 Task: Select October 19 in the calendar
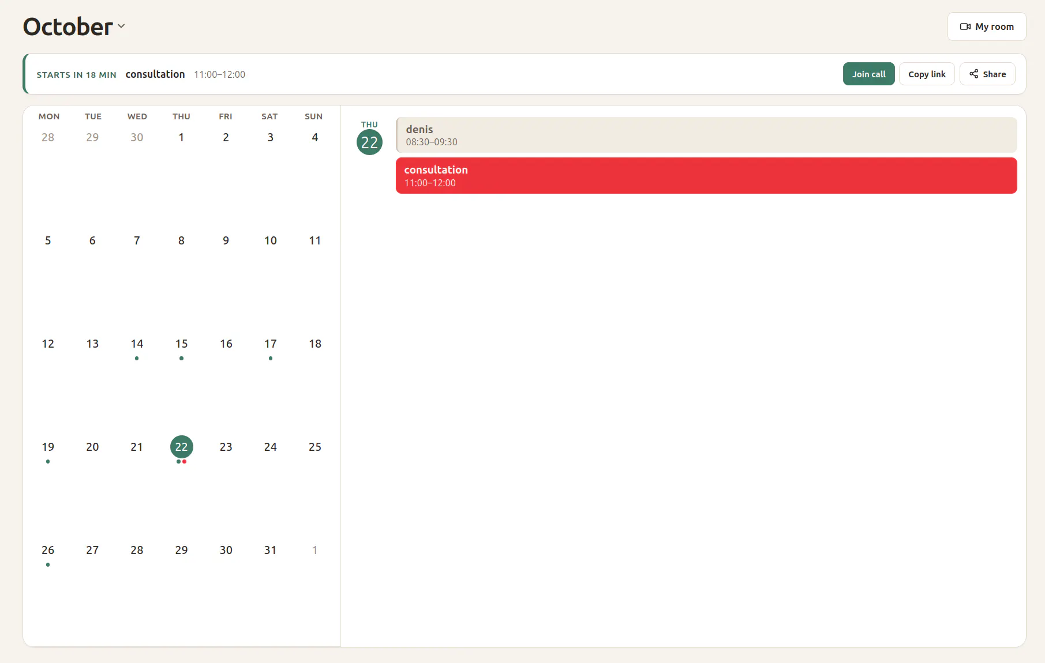pos(48,447)
